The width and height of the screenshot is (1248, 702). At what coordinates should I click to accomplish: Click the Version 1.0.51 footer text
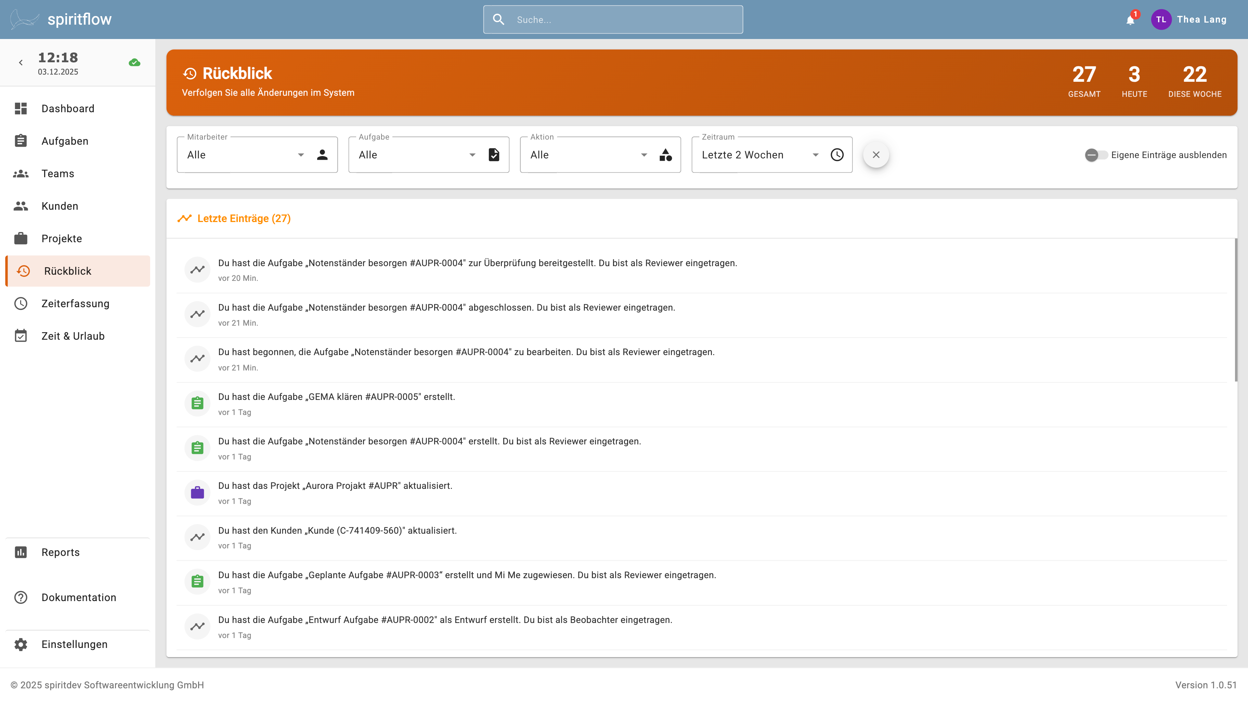1206,685
